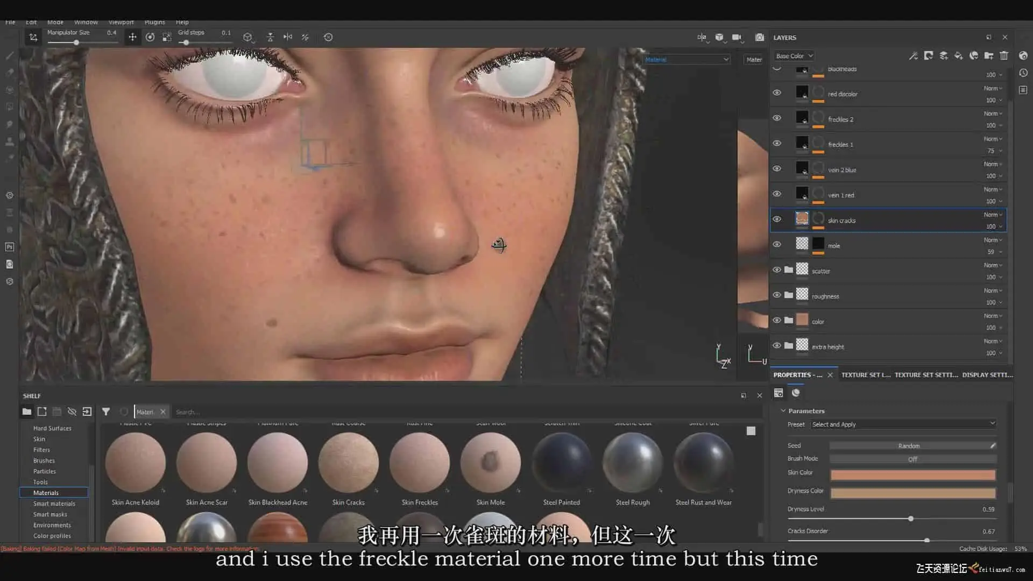Screen dimensions: 1033x581
Task: Collapse the Parameters section
Action: pyautogui.click(x=783, y=410)
